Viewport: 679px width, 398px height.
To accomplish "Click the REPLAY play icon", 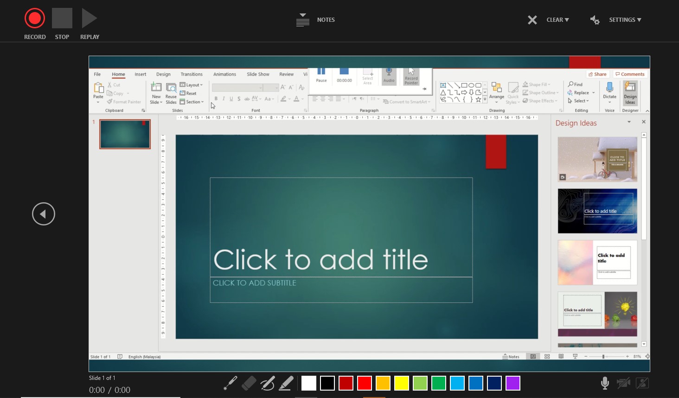I will pyautogui.click(x=89, y=19).
